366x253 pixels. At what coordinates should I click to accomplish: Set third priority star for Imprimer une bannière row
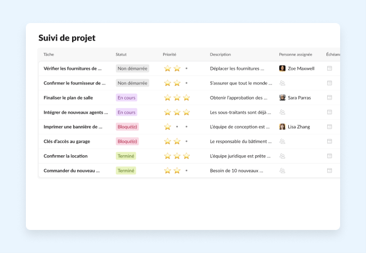pos(186,127)
